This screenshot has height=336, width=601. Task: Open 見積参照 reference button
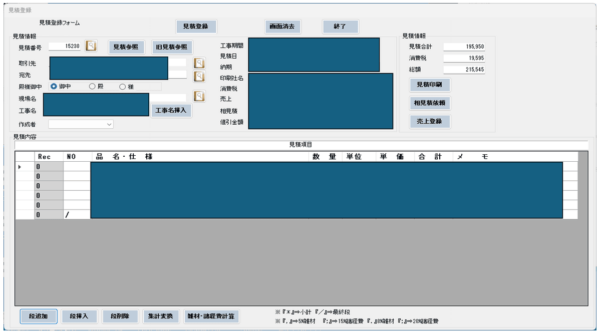126,47
